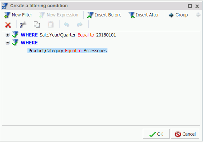Select the second WHERE keyword row
Screen dimensions: 203x142
pos(29,43)
